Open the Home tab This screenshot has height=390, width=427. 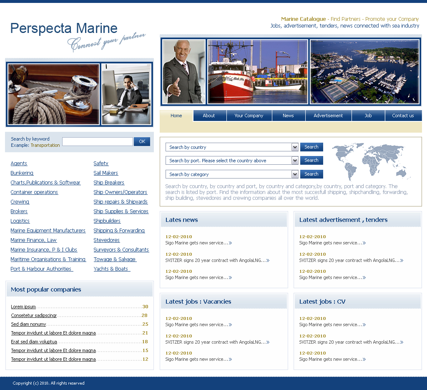point(176,116)
